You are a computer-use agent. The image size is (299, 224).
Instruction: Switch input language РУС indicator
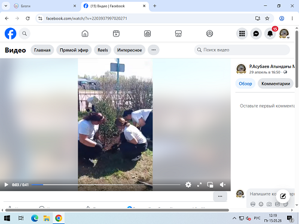257,218
